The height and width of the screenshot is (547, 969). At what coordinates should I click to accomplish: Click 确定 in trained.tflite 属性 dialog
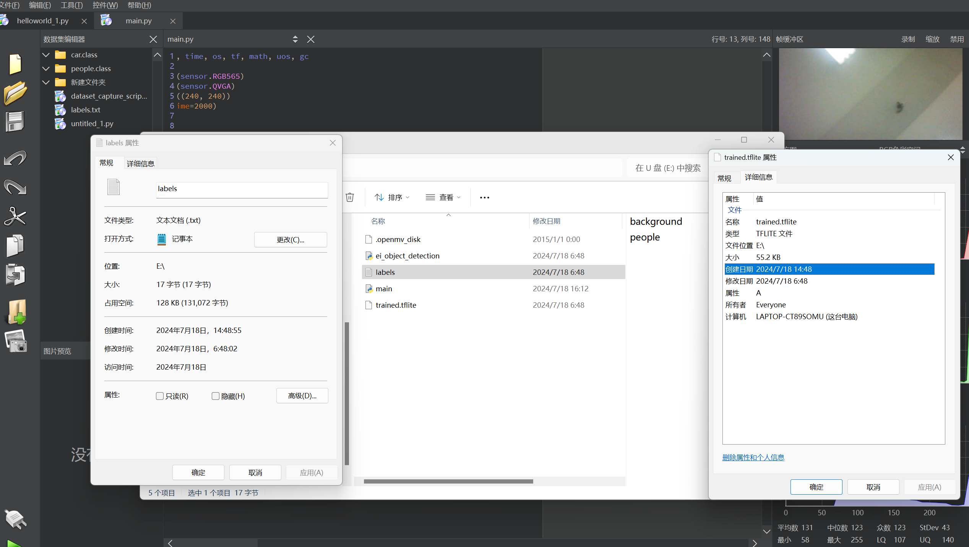(816, 487)
